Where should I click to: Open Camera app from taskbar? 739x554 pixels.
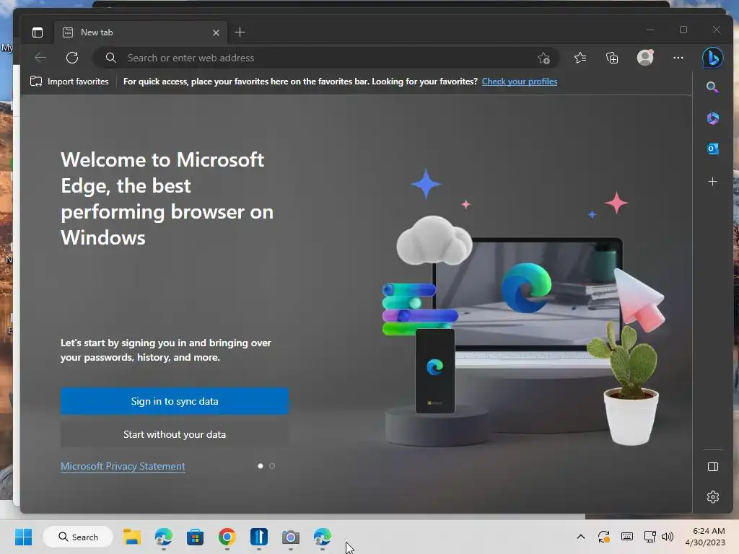pos(290,537)
